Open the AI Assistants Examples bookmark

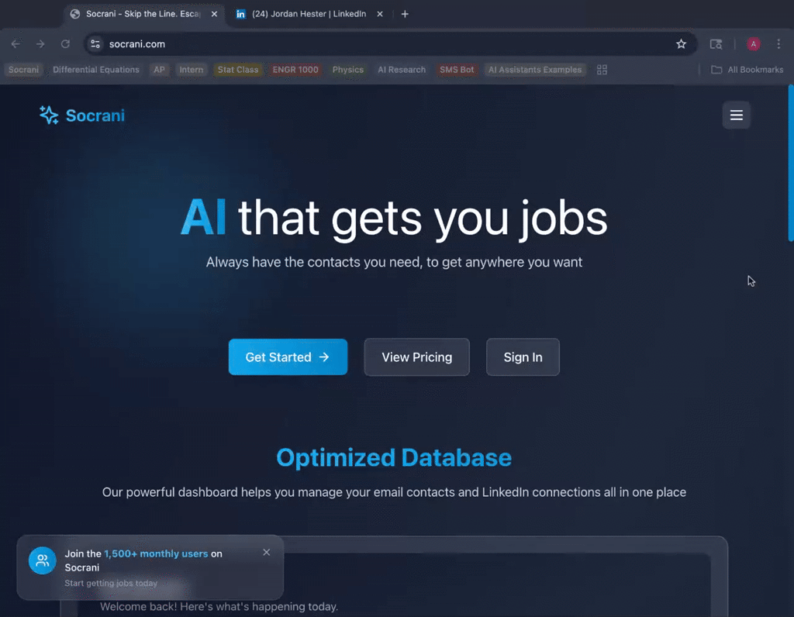[535, 70]
